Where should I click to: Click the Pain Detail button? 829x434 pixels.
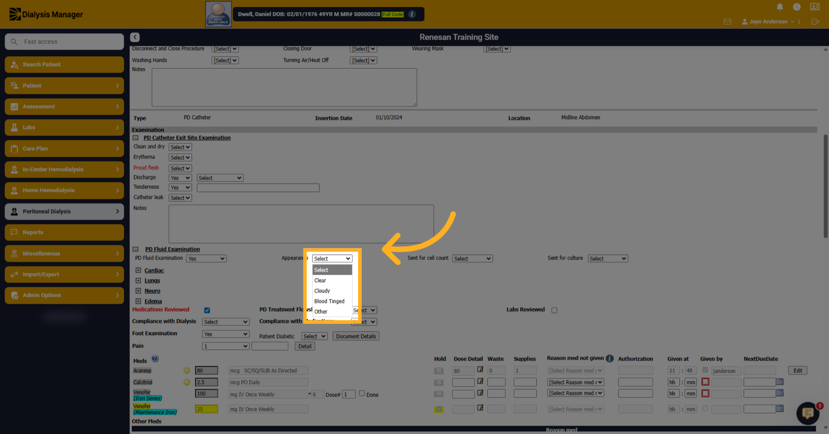click(305, 346)
